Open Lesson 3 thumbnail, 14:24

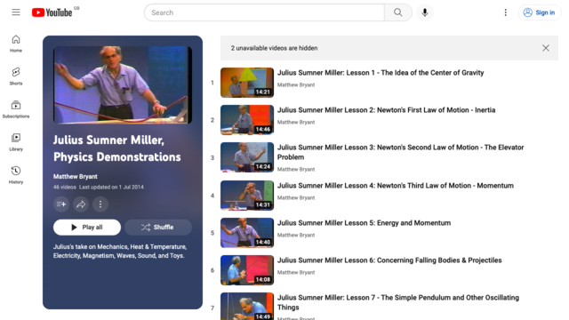247,157
